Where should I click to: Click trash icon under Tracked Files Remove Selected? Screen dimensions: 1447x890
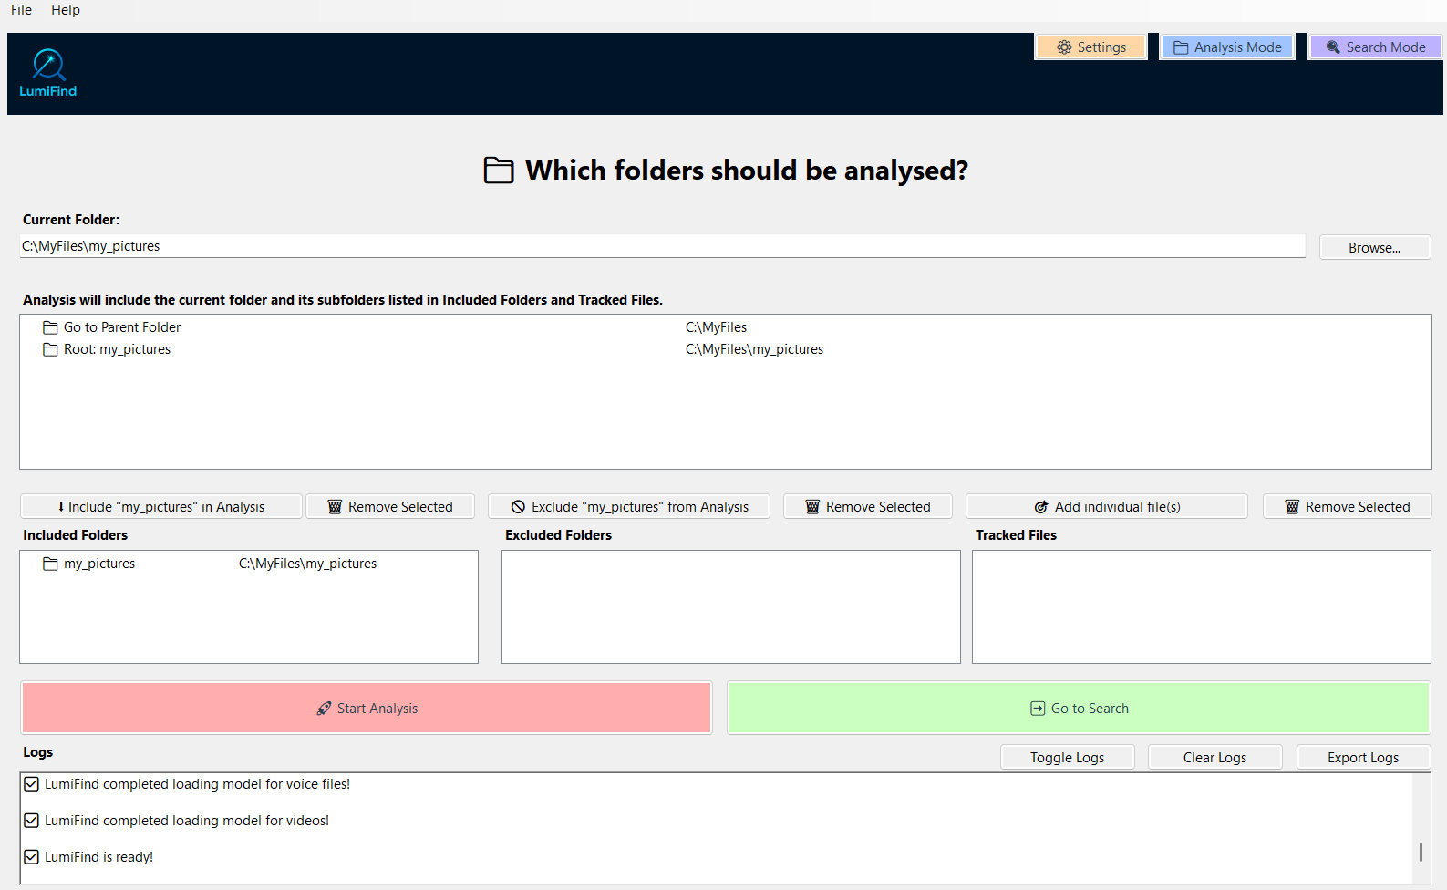[x=1292, y=507]
